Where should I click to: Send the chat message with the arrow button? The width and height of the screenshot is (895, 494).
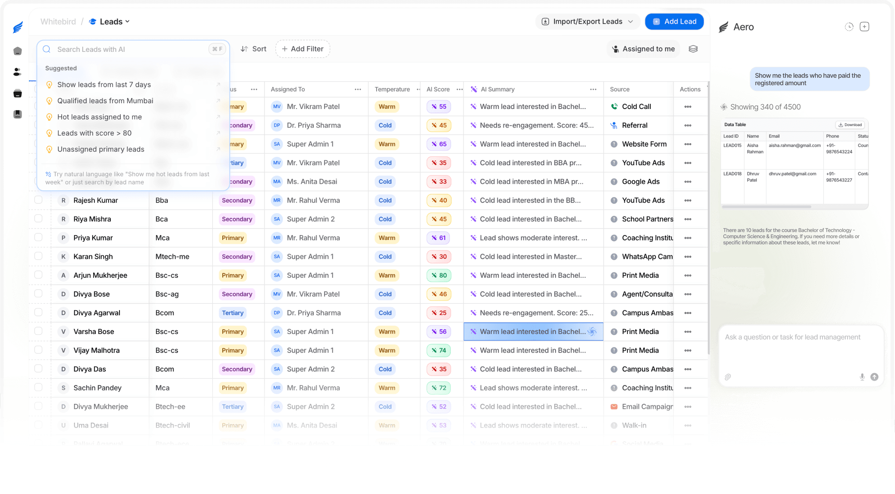pyautogui.click(x=874, y=377)
